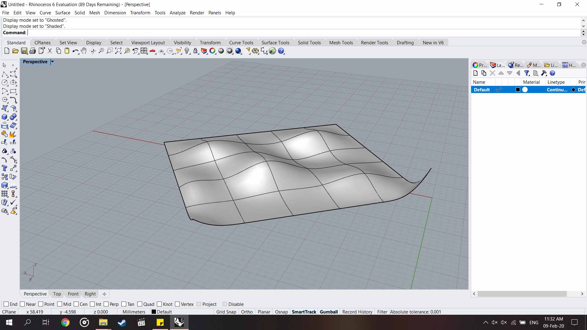Click the viewport layout icon

144,51
